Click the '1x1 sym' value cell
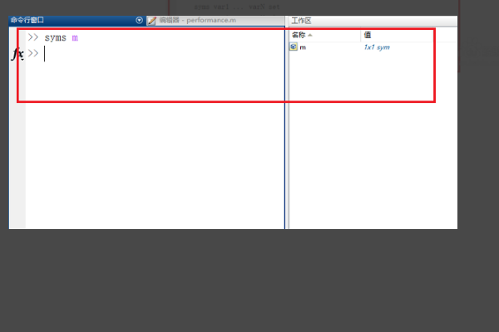This screenshot has width=499, height=332. 377,47
